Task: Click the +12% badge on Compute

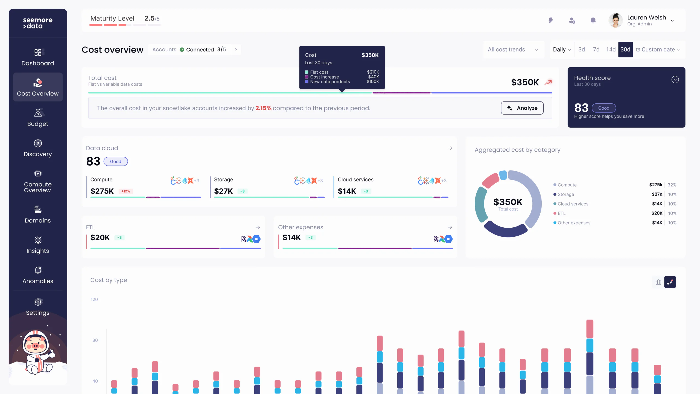Action: click(x=126, y=191)
